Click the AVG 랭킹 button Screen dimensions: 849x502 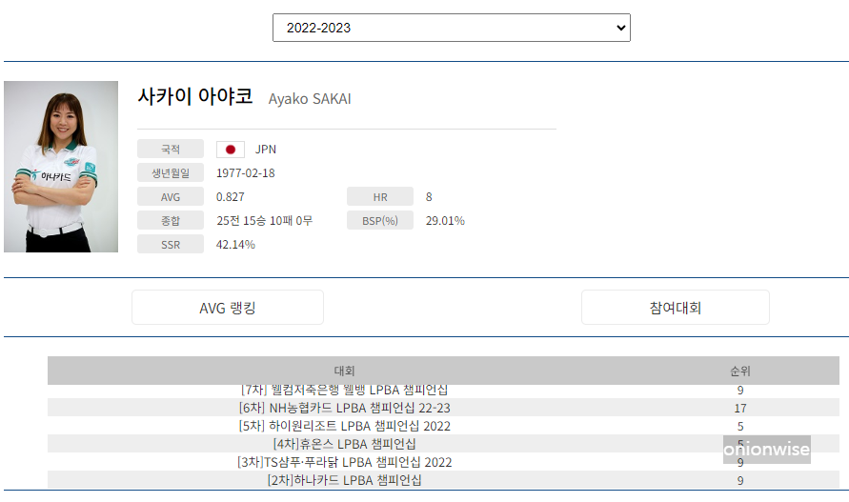[x=228, y=308]
